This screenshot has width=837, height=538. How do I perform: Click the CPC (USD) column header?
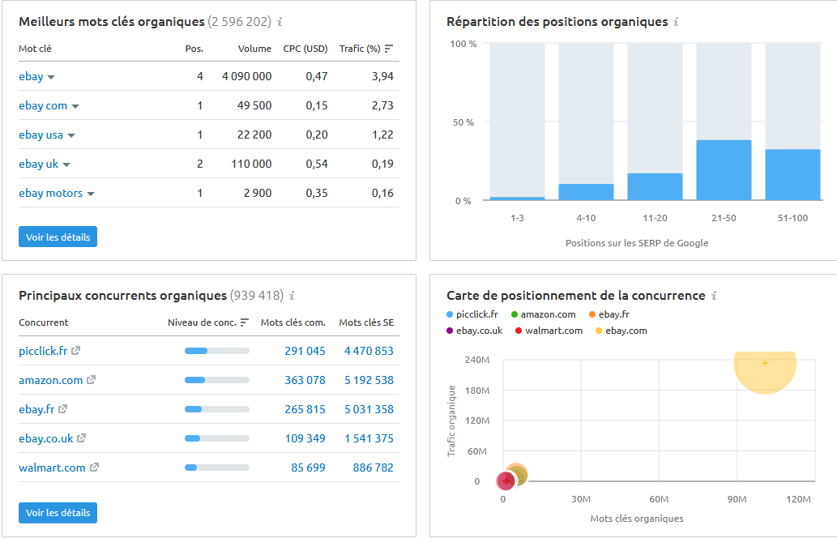coord(305,49)
